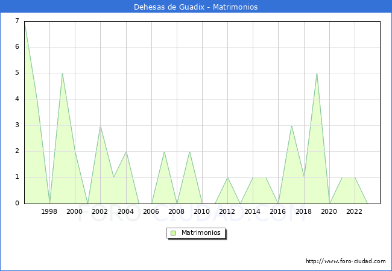Viewport: 392px width, 271px height.
Task: Click the 2019 peak data point at 5
Action: pos(317,73)
